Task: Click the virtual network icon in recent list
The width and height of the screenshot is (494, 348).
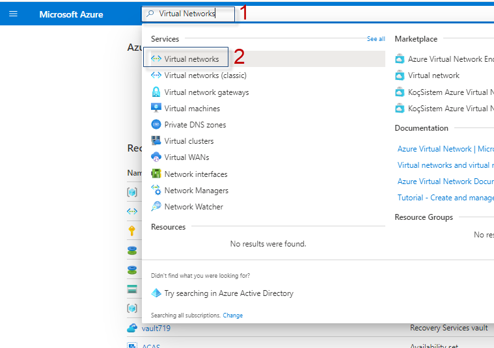Action: (132, 211)
